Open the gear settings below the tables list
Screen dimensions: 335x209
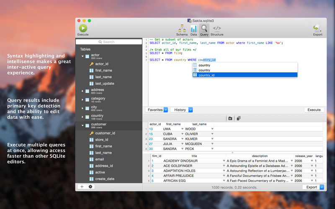(90, 187)
